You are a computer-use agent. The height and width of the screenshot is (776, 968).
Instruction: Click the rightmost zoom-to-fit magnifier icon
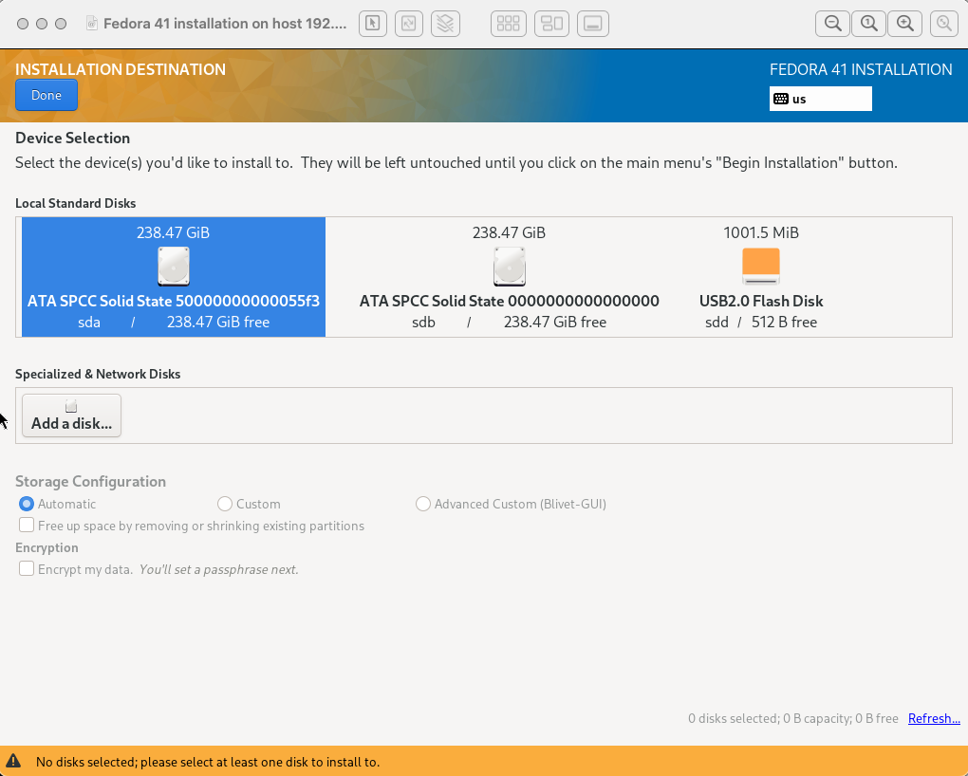[944, 24]
